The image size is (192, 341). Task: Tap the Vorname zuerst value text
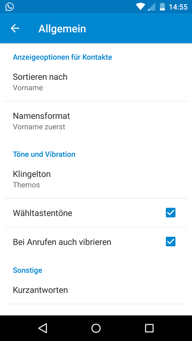tap(39, 127)
